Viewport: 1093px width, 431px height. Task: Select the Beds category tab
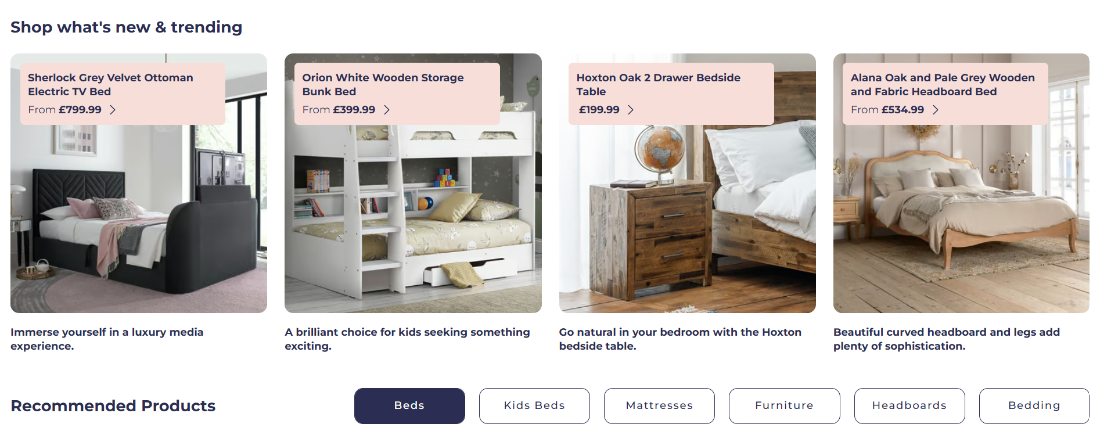point(409,405)
